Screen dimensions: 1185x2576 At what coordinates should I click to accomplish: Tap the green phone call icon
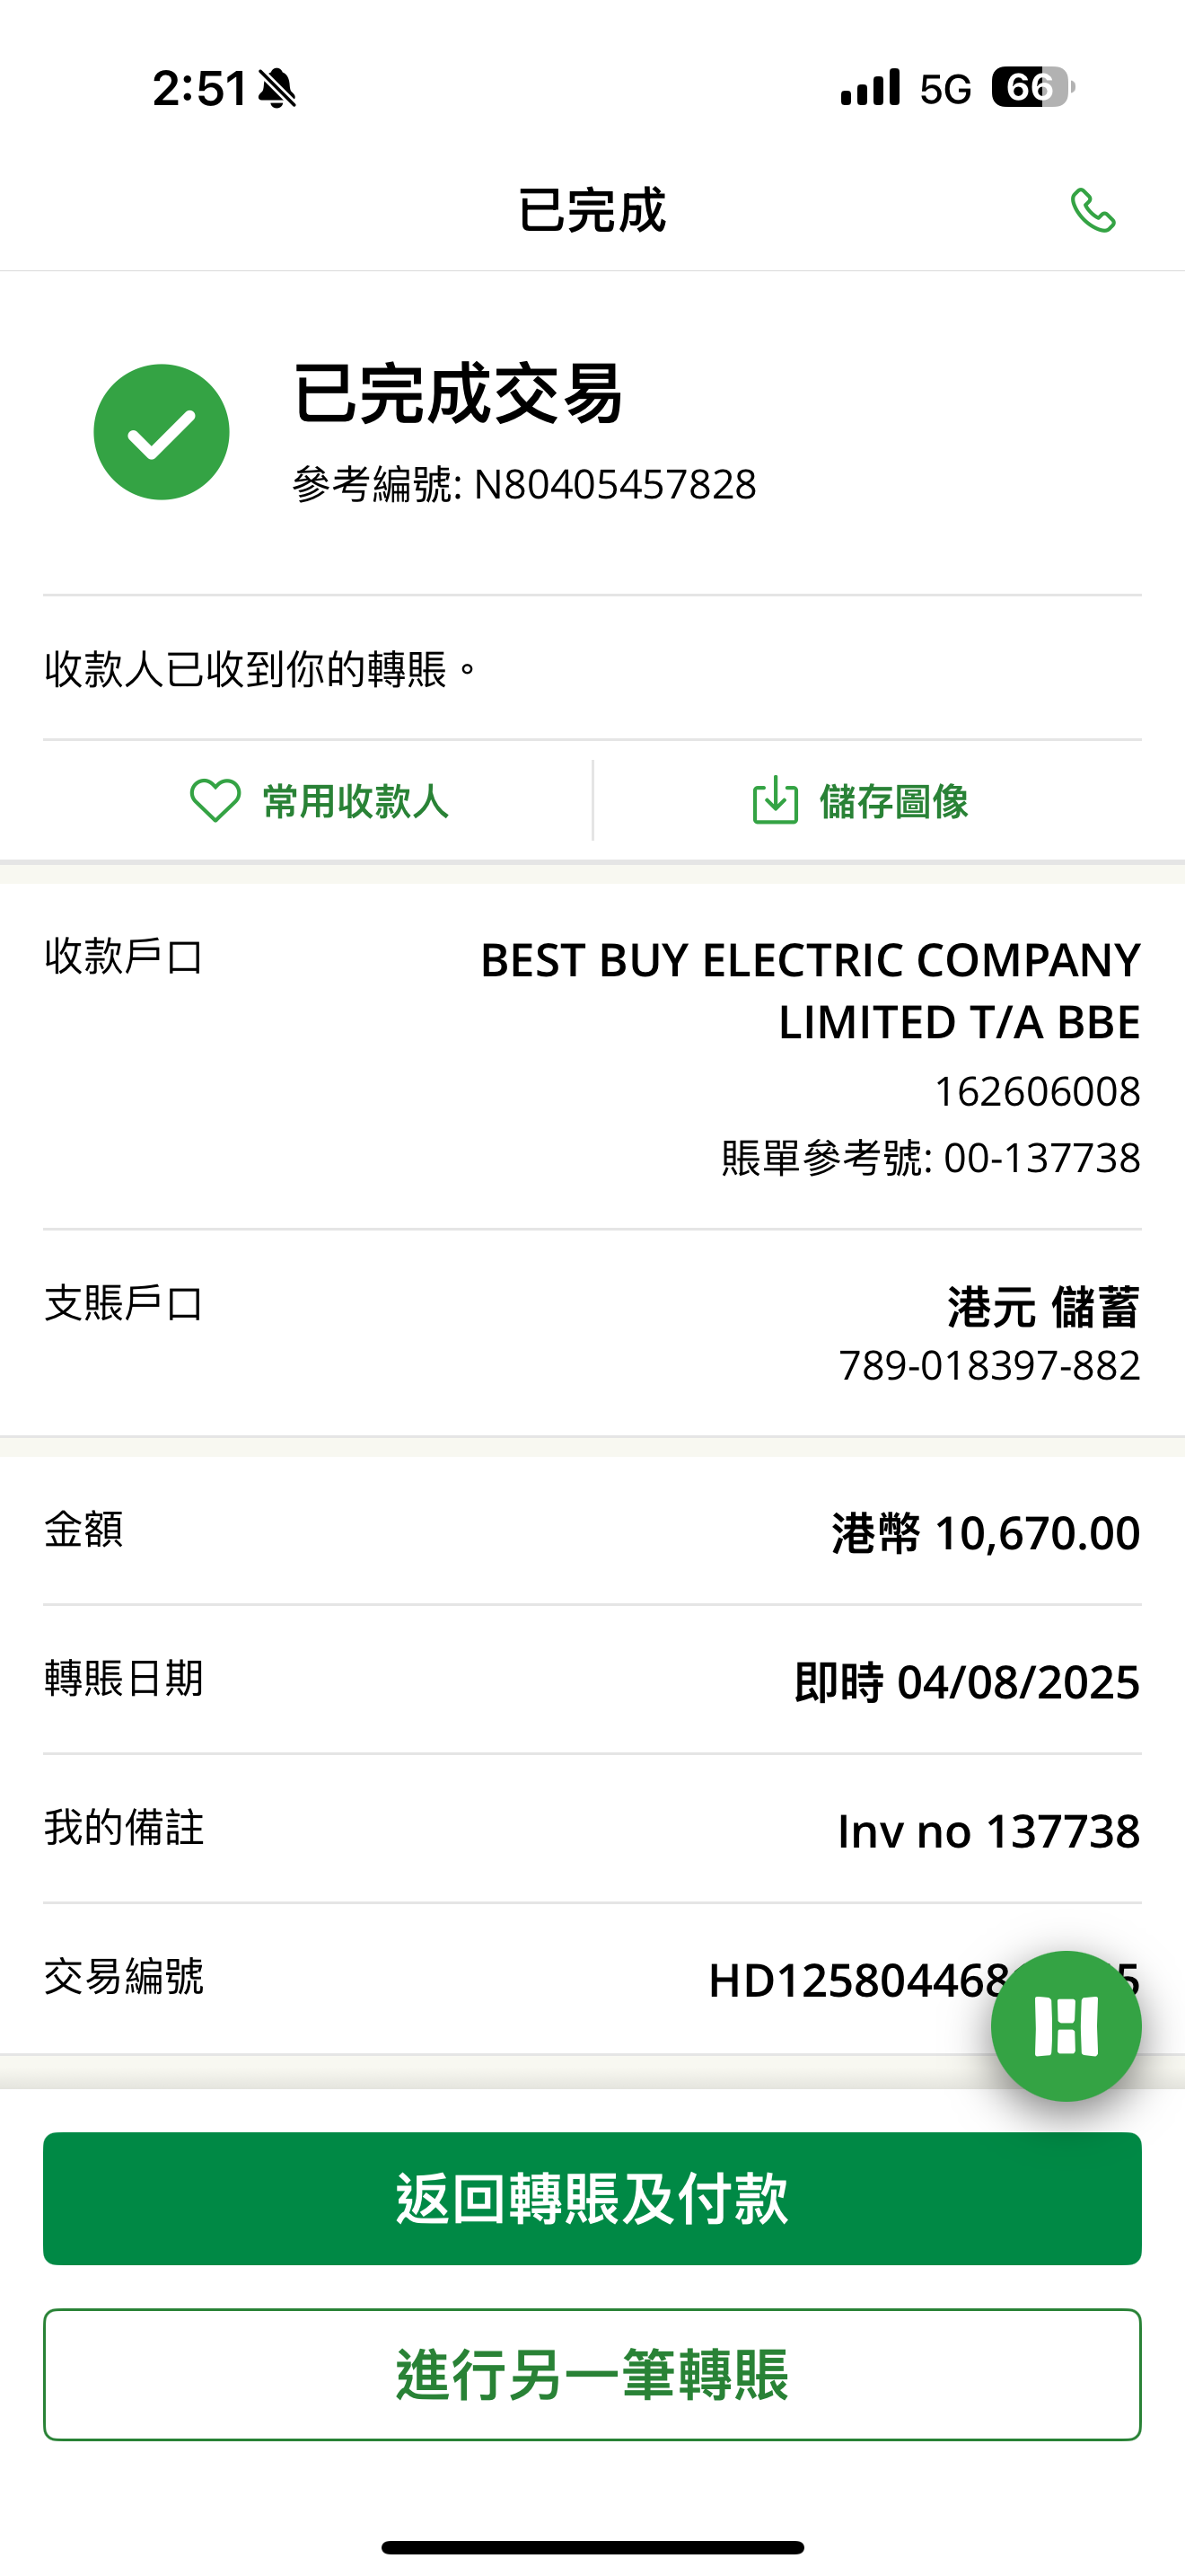(1092, 210)
